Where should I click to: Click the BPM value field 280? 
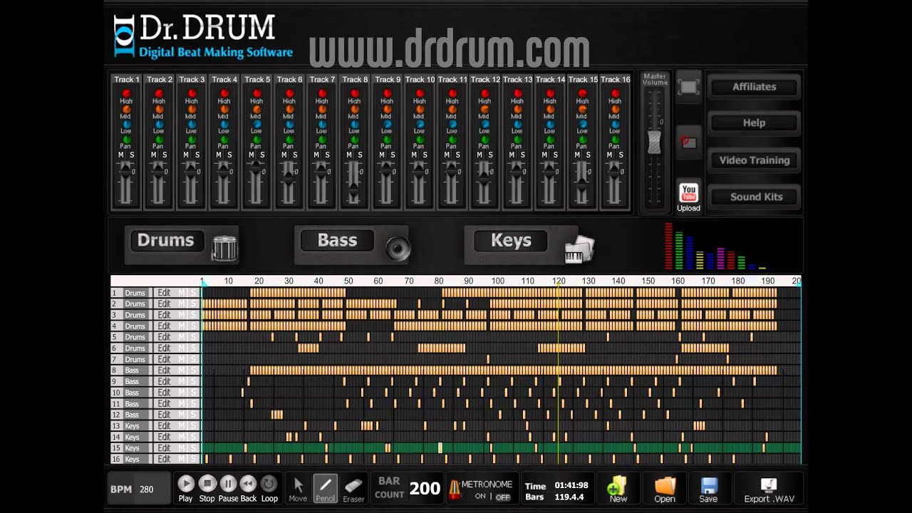click(147, 489)
